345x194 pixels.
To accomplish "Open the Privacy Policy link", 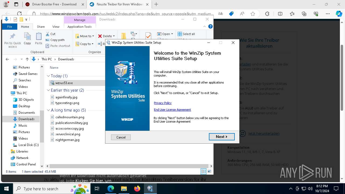I will point(163,103).
